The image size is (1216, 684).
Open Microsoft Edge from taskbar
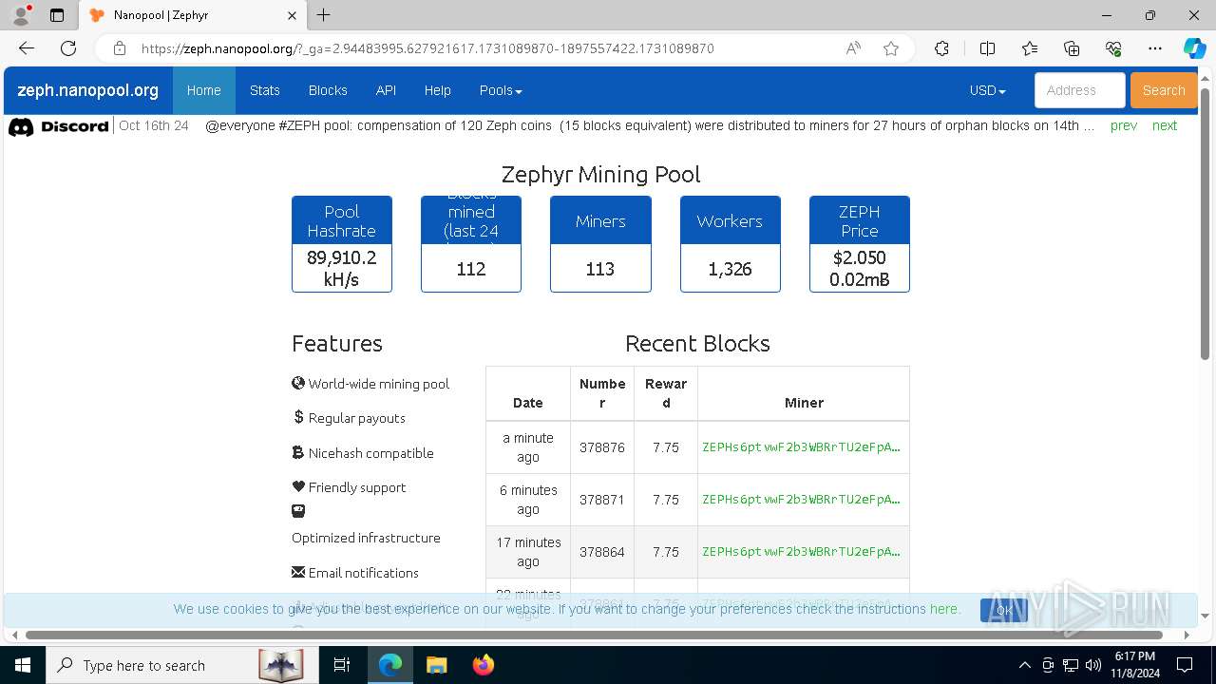390,665
